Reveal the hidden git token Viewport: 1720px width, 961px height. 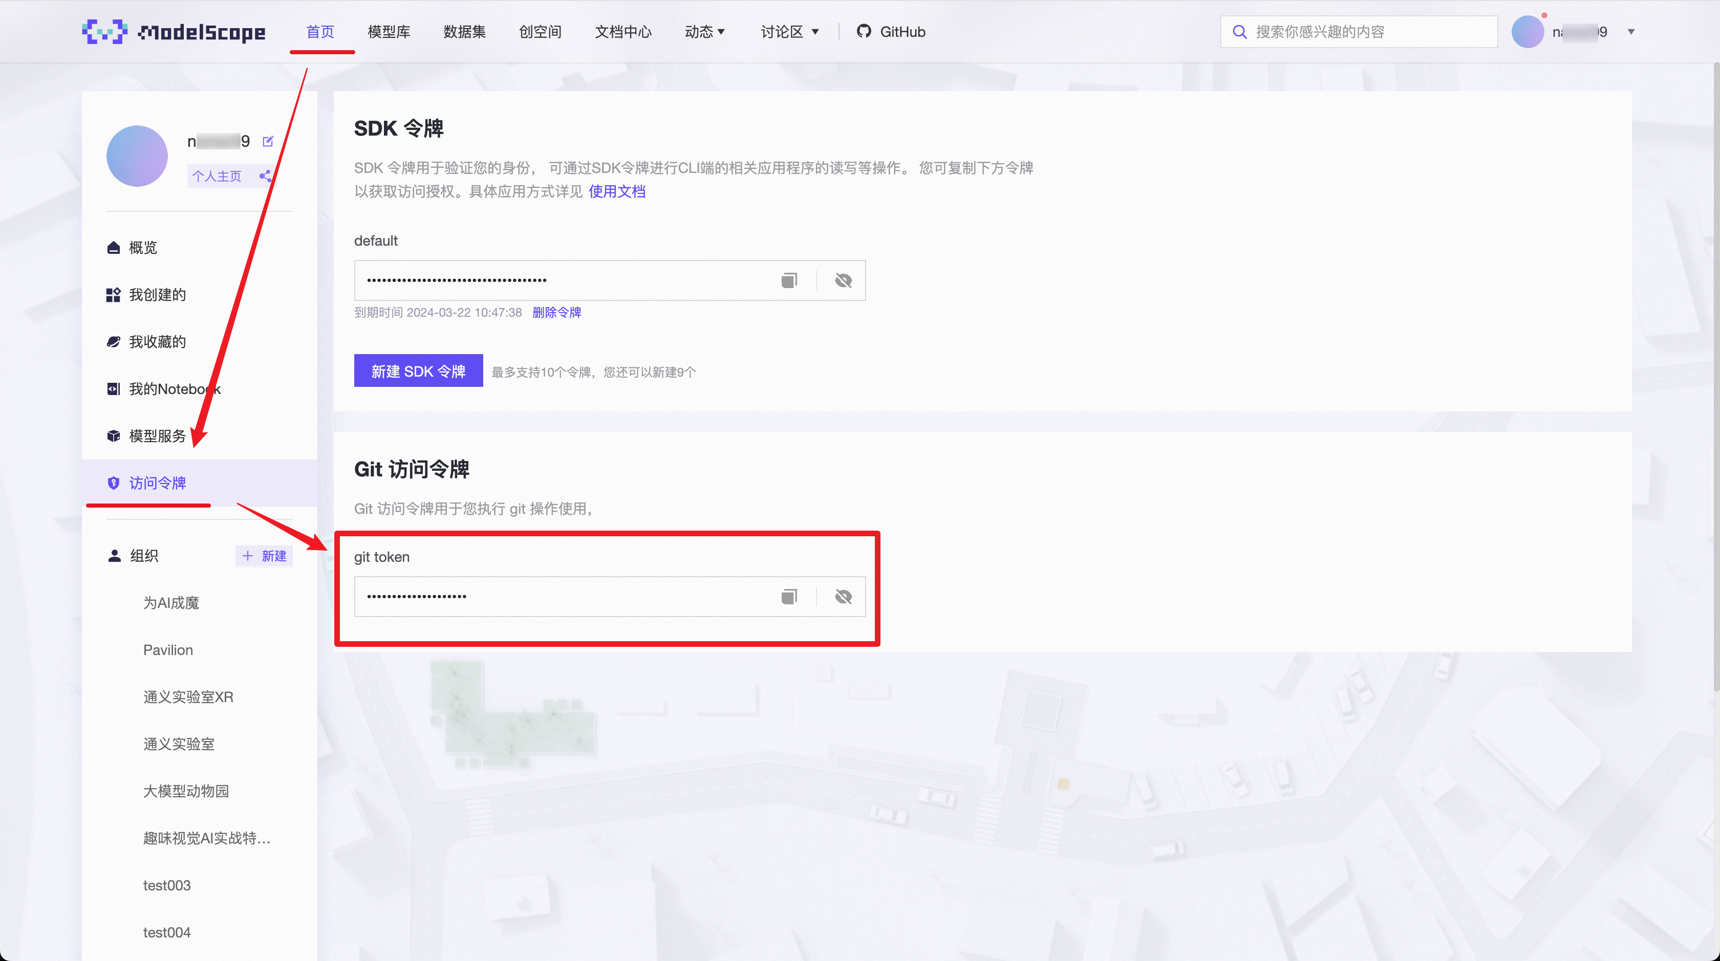843,597
